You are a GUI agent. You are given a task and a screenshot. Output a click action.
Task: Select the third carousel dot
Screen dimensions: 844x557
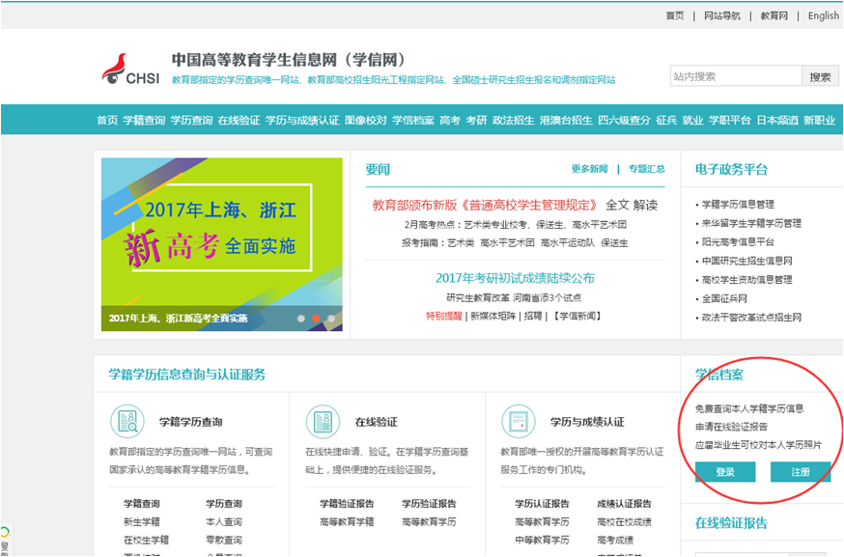pyautogui.click(x=331, y=318)
